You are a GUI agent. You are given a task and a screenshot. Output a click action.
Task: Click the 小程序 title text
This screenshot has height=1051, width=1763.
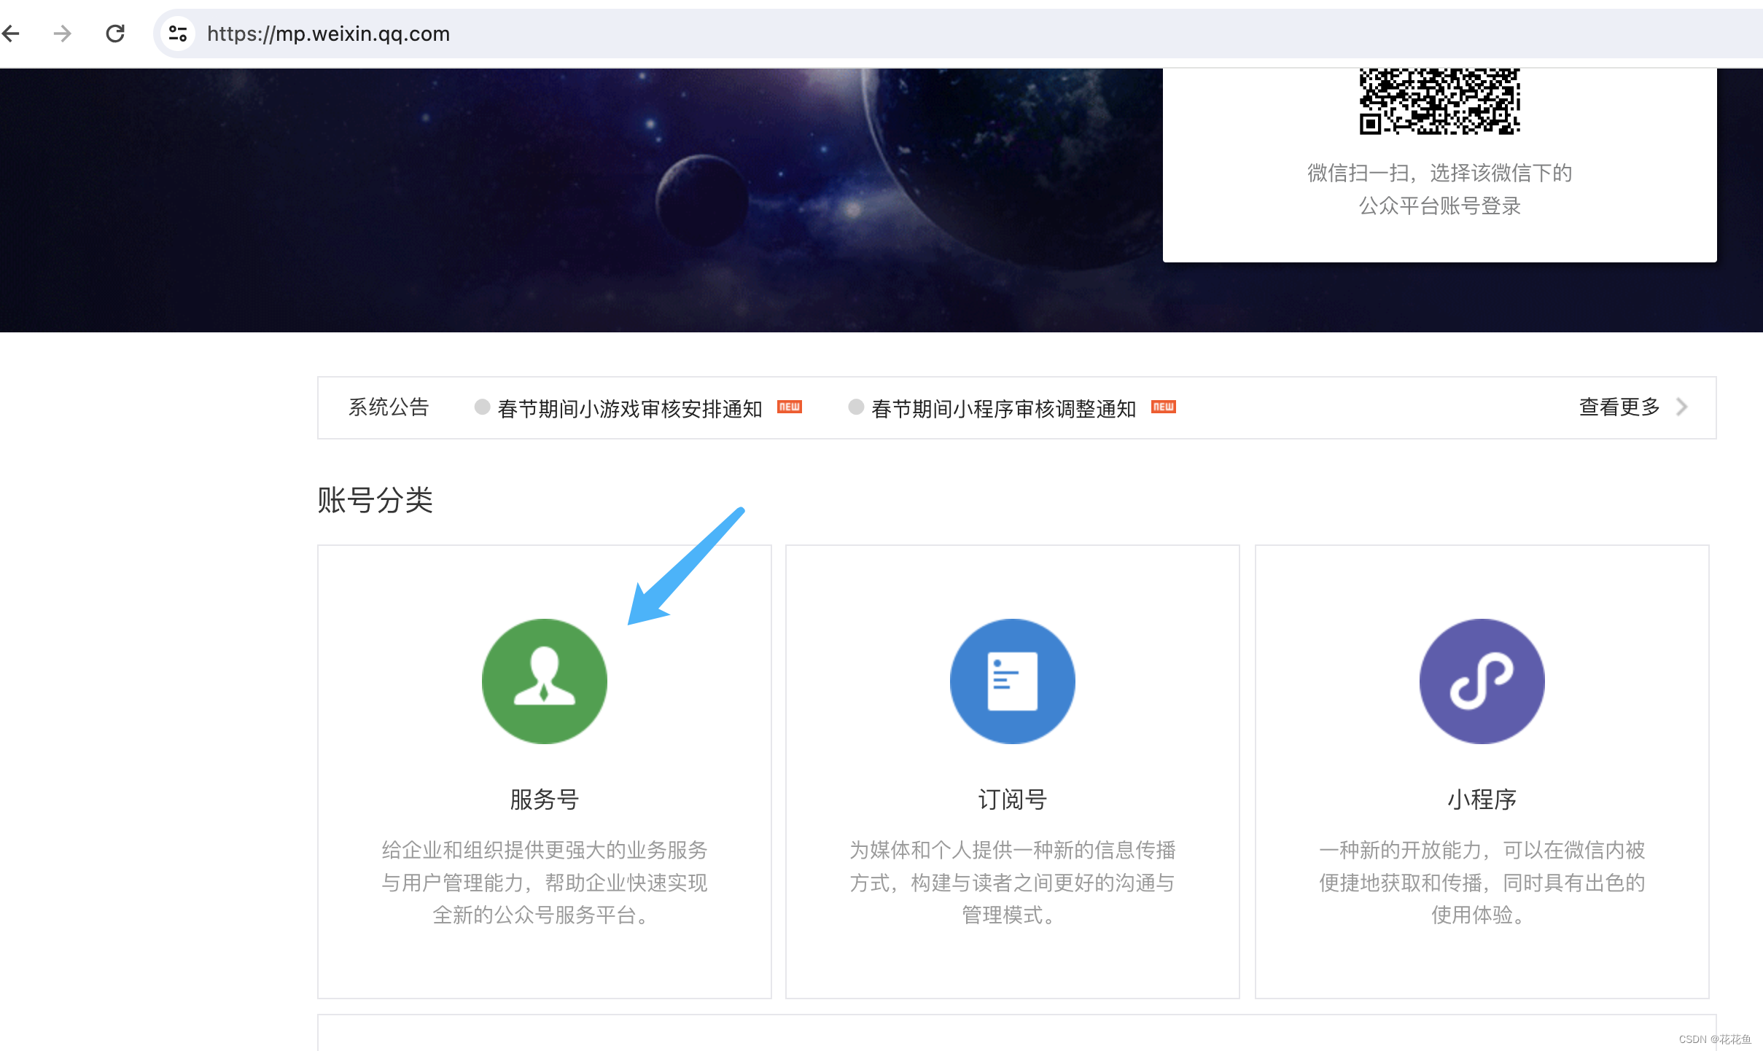pos(1482,800)
